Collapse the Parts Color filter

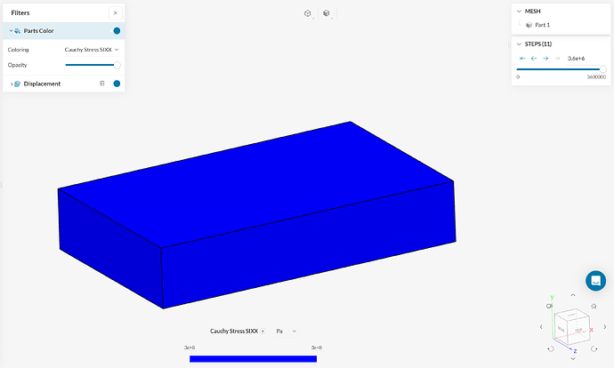click(x=11, y=31)
